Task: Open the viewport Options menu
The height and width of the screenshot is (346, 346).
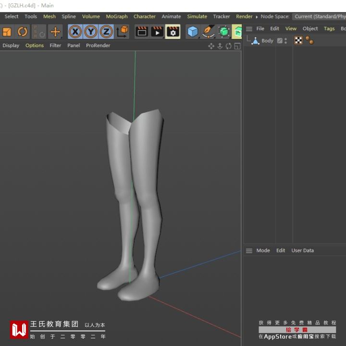Action: (35, 46)
